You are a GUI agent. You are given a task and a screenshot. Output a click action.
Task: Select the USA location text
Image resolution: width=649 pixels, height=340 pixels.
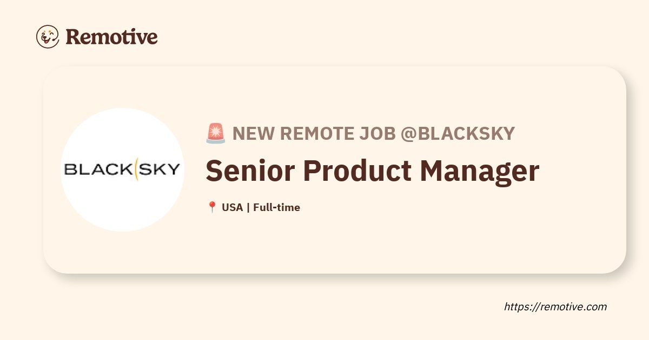click(232, 207)
